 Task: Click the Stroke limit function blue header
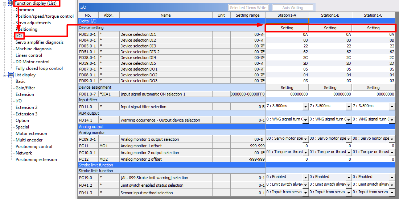pos(172,165)
